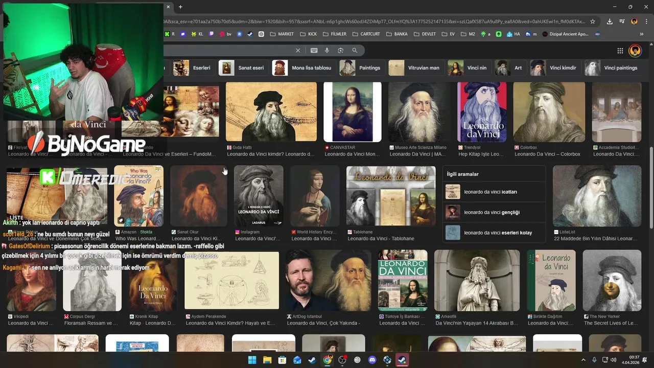
Task: Open Chrome media controls icon
Action: [622, 21]
